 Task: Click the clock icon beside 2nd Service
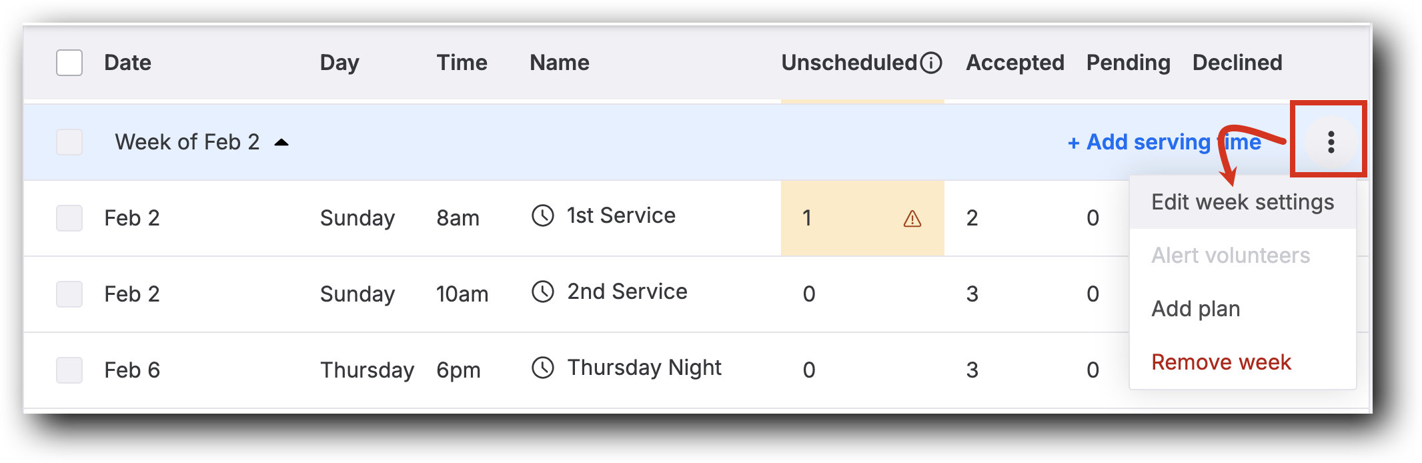point(544,292)
